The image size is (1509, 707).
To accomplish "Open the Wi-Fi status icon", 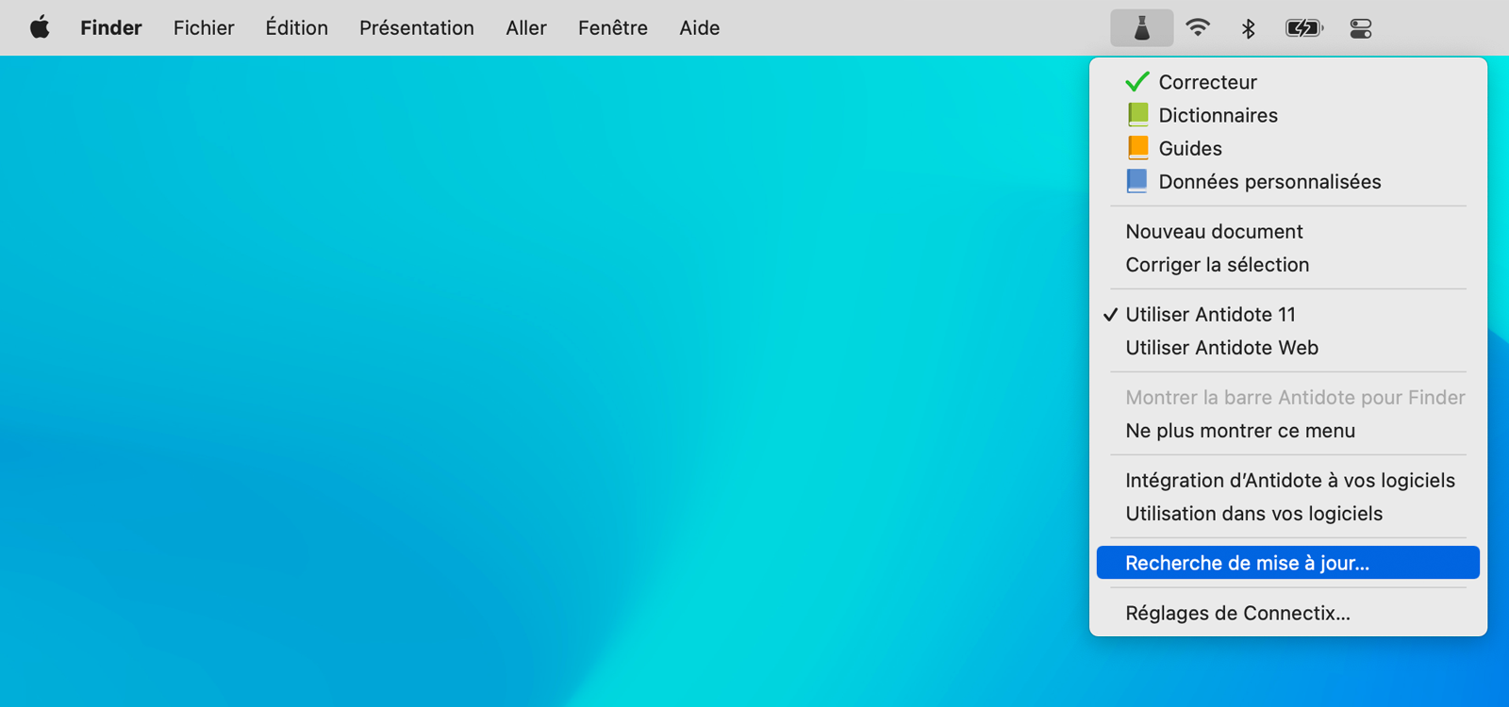I will point(1197,28).
